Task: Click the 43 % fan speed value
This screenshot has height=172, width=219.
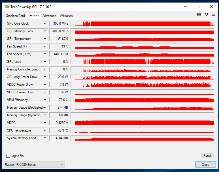Action: (x=59, y=46)
